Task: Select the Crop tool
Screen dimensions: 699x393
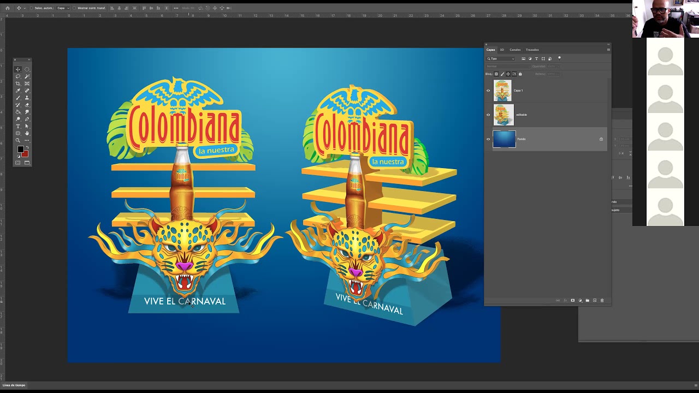Action: (18, 84)
